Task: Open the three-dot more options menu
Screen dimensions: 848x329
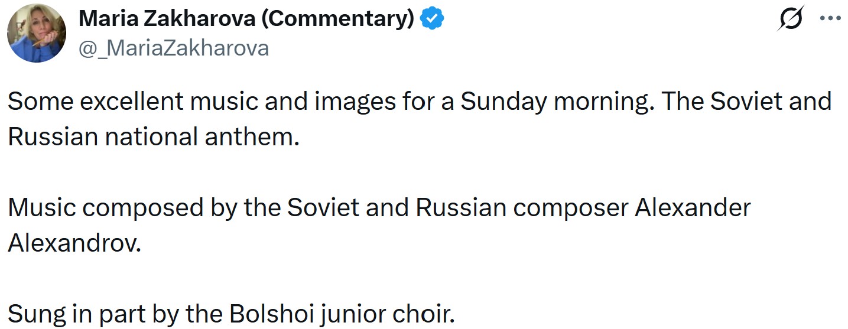Action: (830, 18)
